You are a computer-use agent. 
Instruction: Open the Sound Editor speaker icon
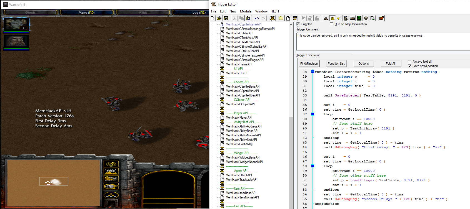coord(339,18)
